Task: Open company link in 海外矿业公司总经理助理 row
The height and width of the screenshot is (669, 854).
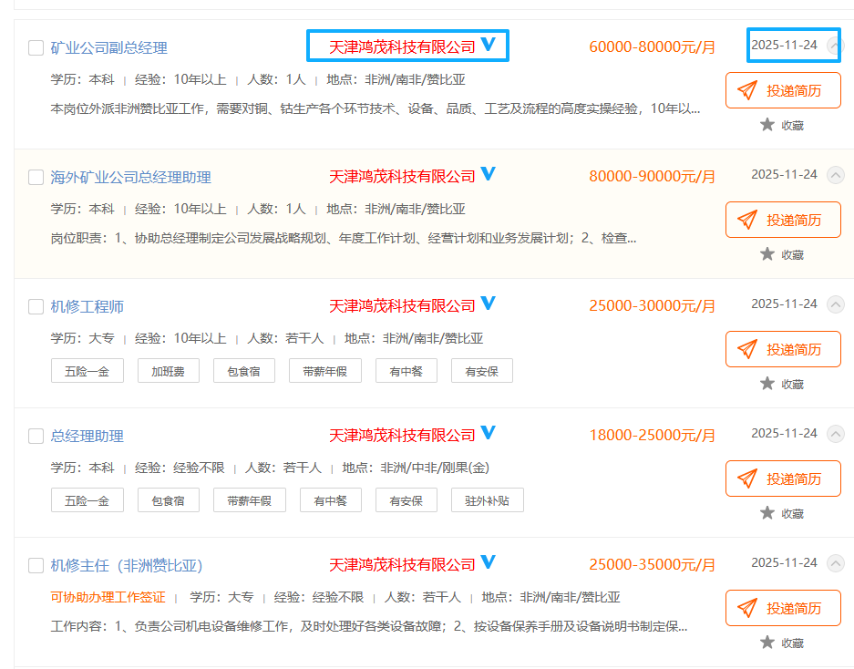Action: click(x=402, y=177)
